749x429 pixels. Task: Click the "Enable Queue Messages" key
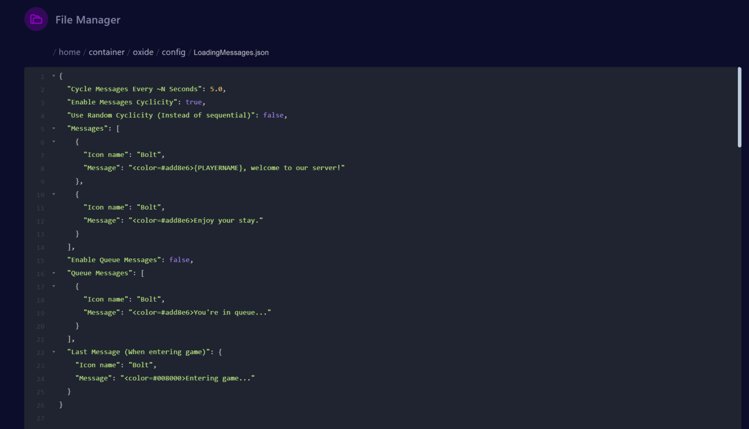114,260
